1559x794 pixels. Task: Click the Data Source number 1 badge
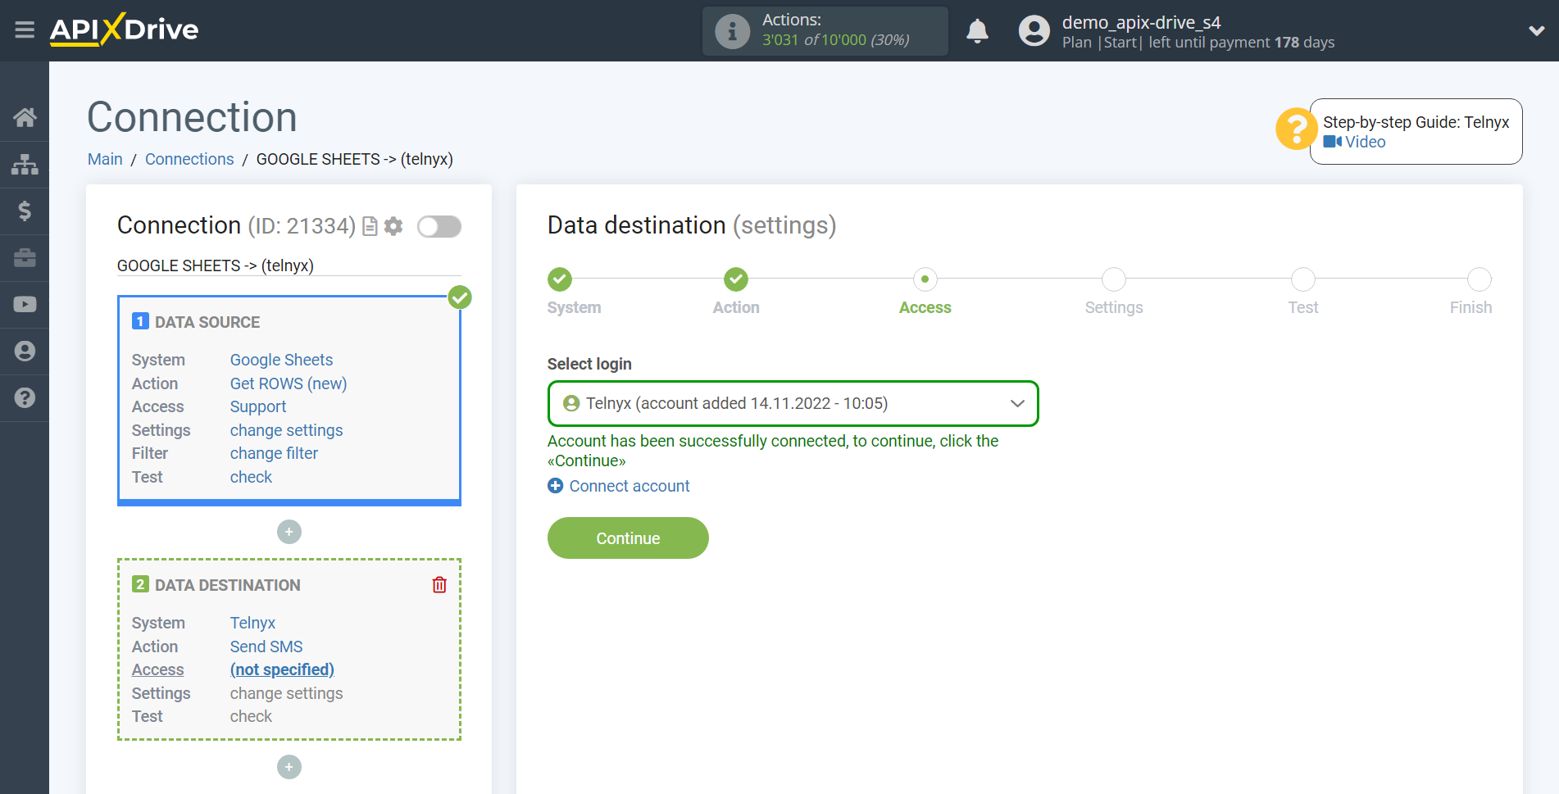[140, 321]
